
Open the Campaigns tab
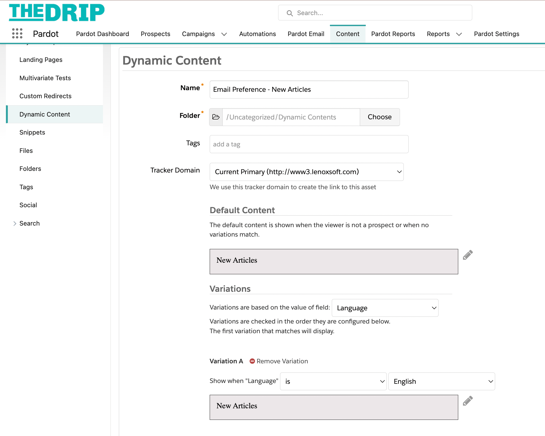198,34
